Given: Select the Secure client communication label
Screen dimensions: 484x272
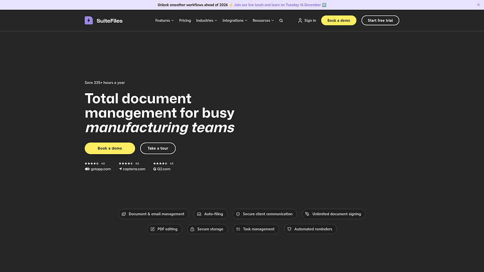Looking at the screenshot, I should point(267,214).
